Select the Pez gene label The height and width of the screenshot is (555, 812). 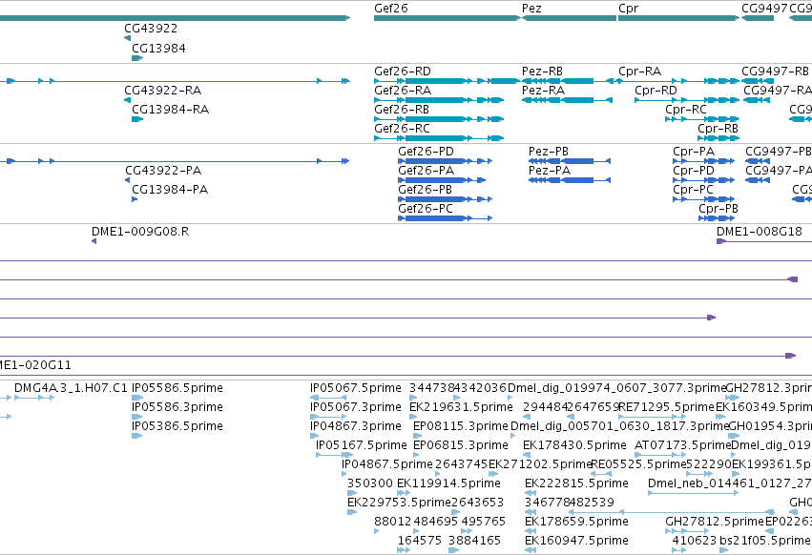click(531, 9)
